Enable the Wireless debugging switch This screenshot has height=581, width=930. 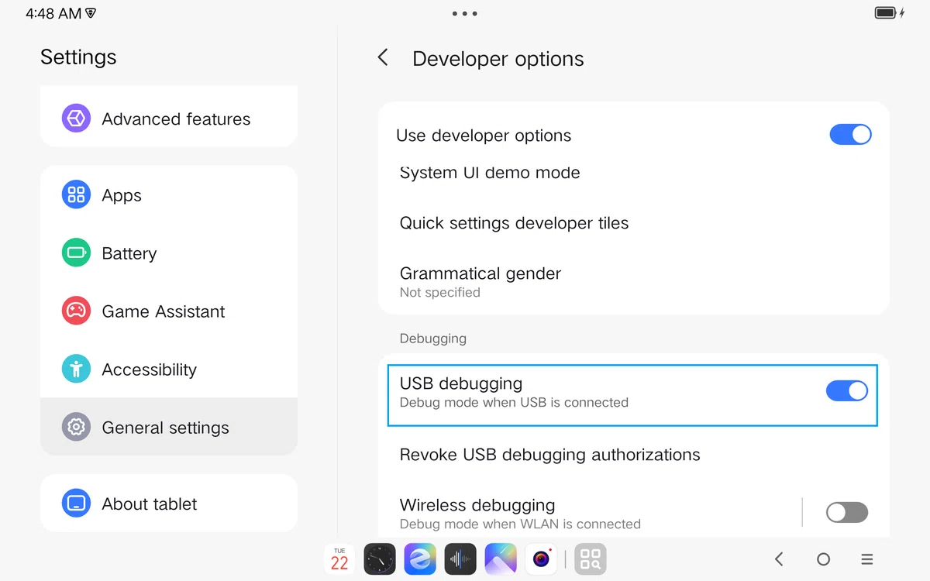pyautogui.click(x=847, y=512)
